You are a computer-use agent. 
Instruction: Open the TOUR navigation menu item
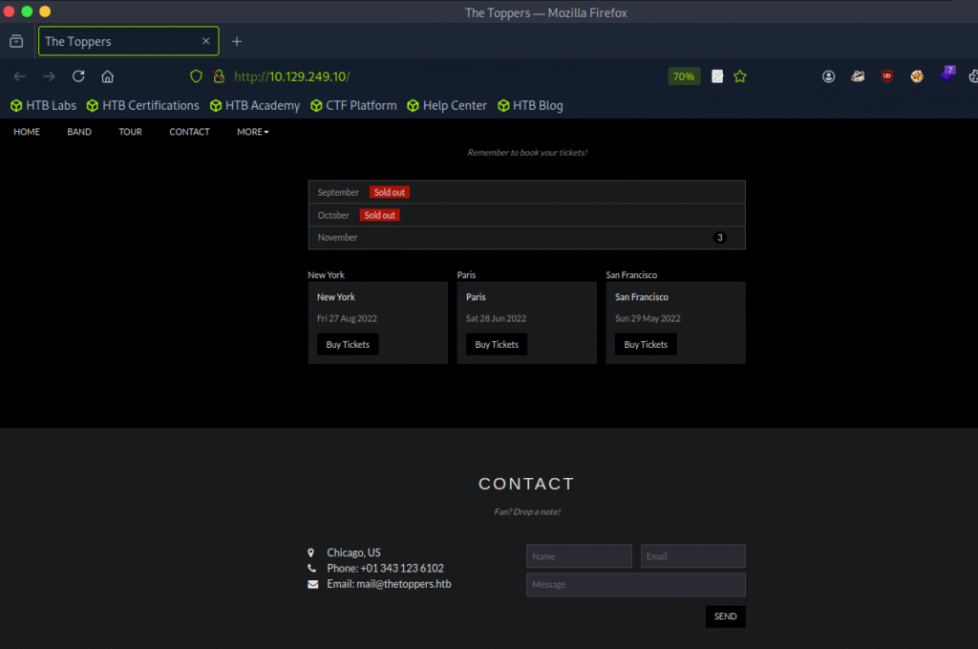(x=130, y=132)
